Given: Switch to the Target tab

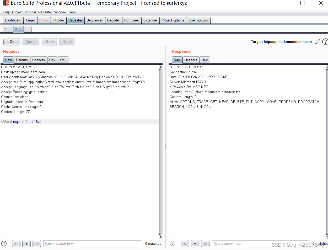Looking at the screenshot, I should coord(30,20).
